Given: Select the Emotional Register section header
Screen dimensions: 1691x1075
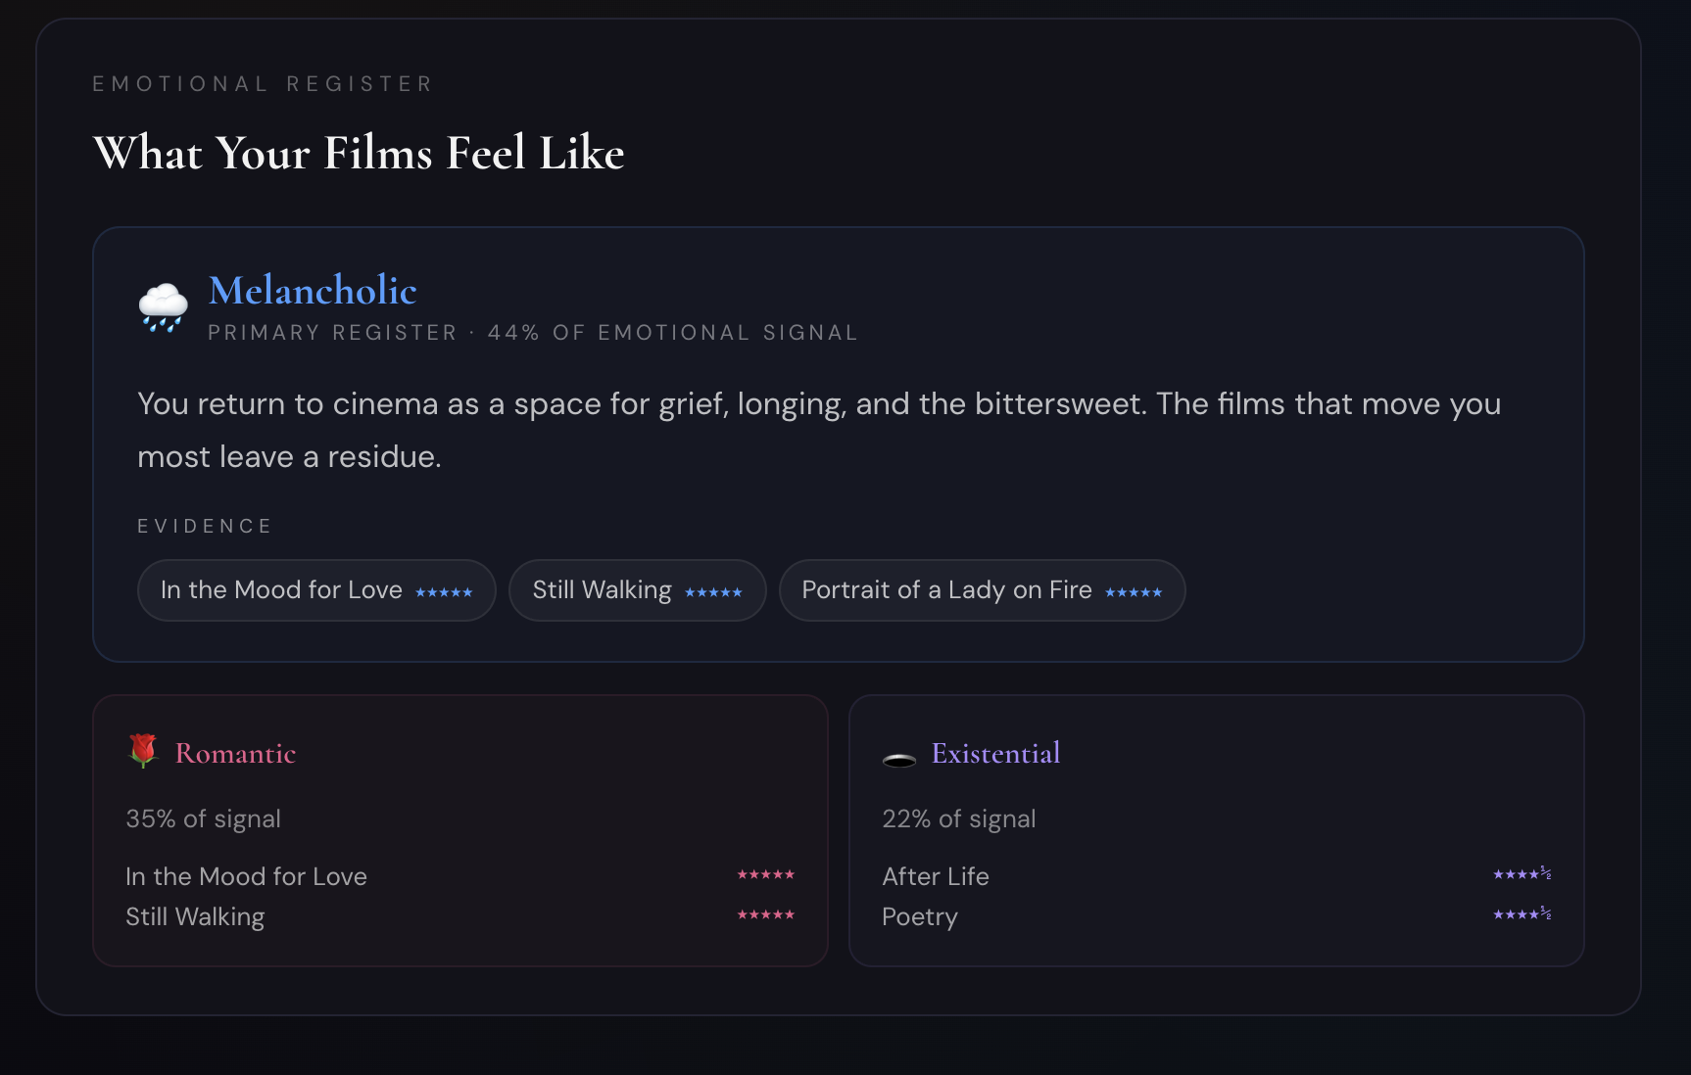Looking at the screenshot, I should (262, 83).
